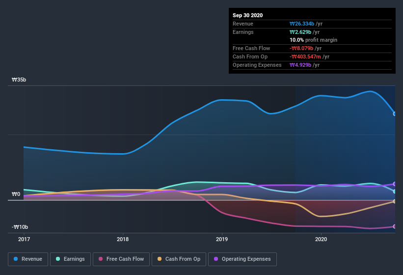Click the Earnings label in tooltip
The width and height of the screenshot is (403, 275).
pyautogui.click(x=243, y=32)
